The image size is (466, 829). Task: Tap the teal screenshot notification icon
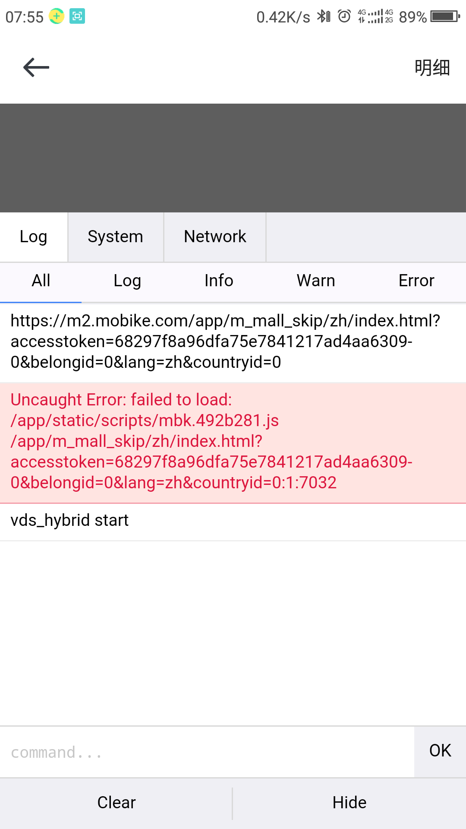77,16
